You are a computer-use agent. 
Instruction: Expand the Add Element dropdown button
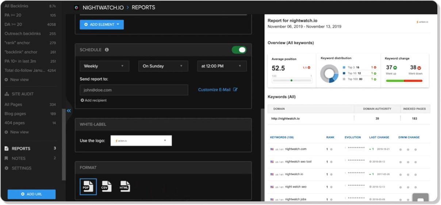tap(102, 24)
